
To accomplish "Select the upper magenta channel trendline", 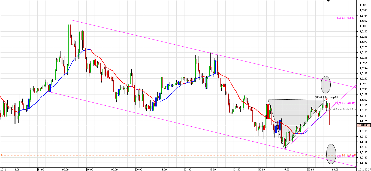I will tap(213, 53).
